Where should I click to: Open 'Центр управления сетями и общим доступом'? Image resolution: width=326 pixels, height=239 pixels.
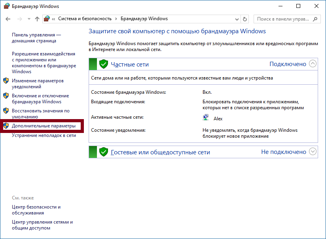(42, 225)
